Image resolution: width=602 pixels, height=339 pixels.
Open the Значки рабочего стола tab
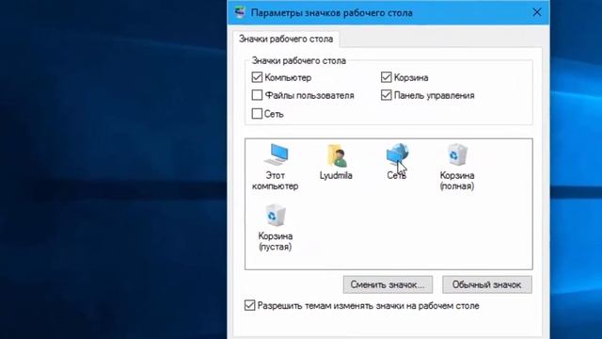286,39
